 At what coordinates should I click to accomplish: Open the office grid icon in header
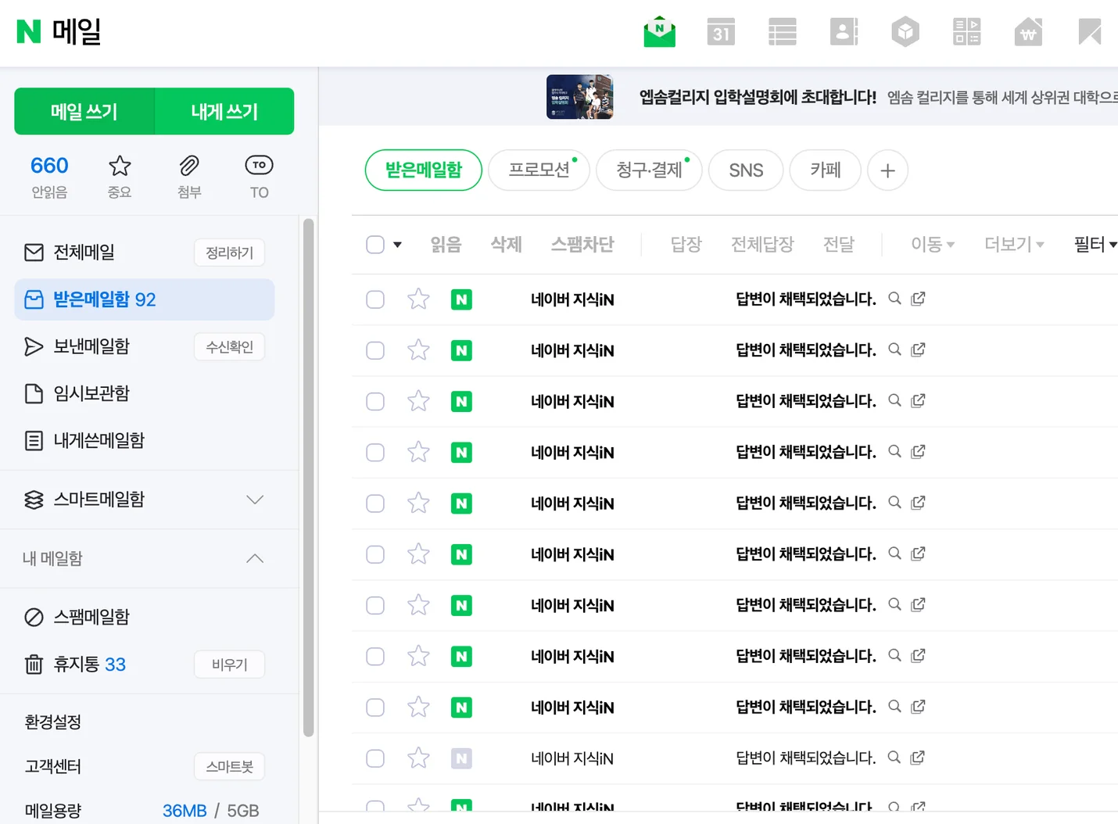pyautogui.click(x=967, y=32)
